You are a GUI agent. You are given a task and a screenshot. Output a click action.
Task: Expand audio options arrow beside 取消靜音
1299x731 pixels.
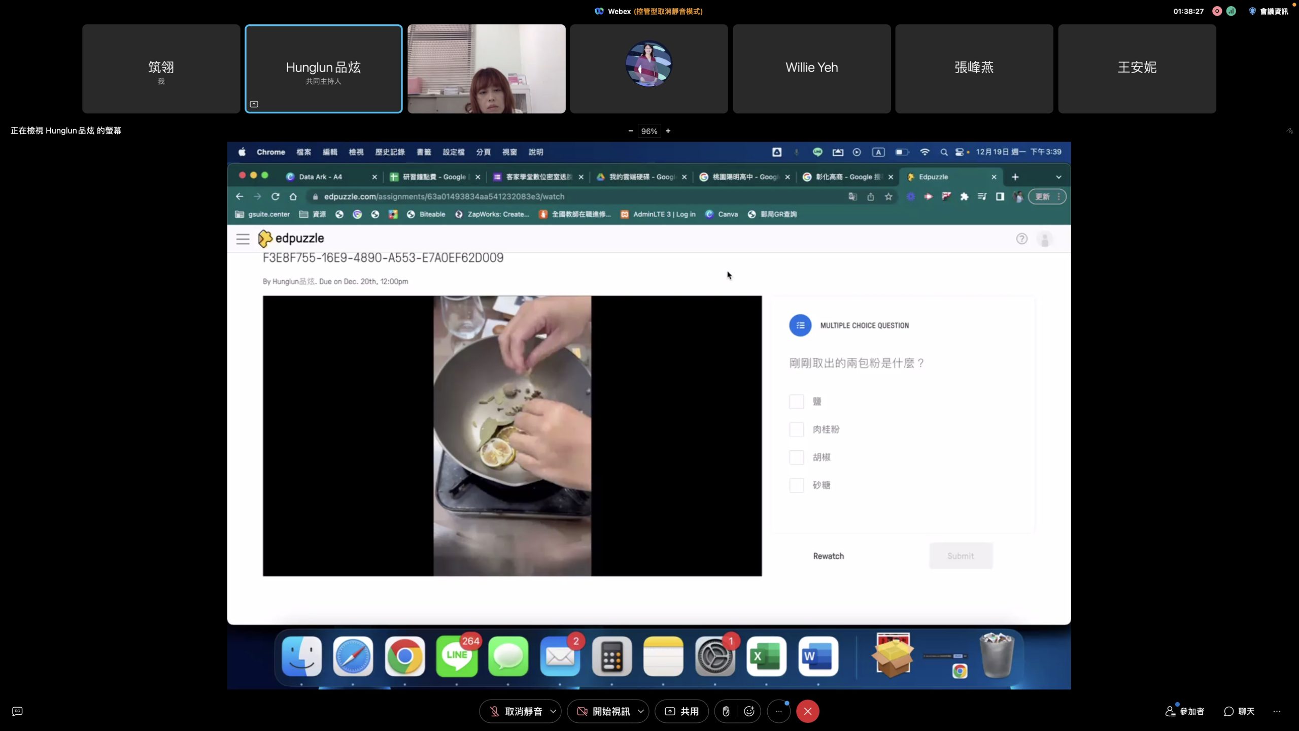pyautogui.click(x=553, y=711)
